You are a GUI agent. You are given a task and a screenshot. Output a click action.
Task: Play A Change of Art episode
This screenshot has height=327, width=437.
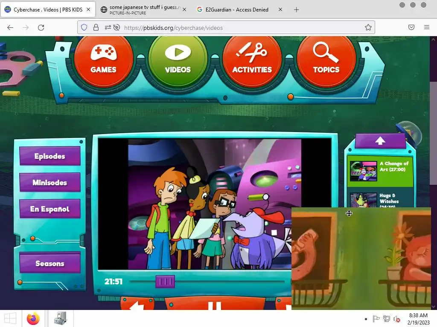(x=380, y=171)
